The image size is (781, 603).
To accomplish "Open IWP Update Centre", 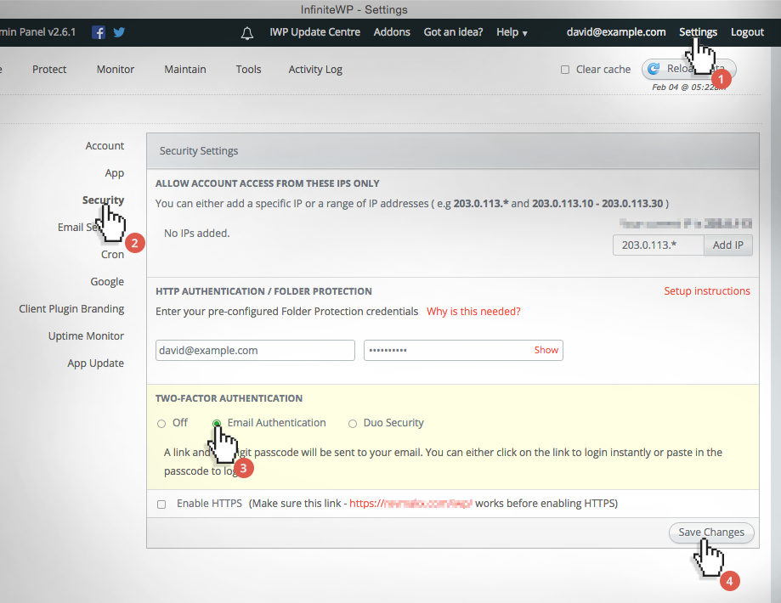I will point(314,31).
